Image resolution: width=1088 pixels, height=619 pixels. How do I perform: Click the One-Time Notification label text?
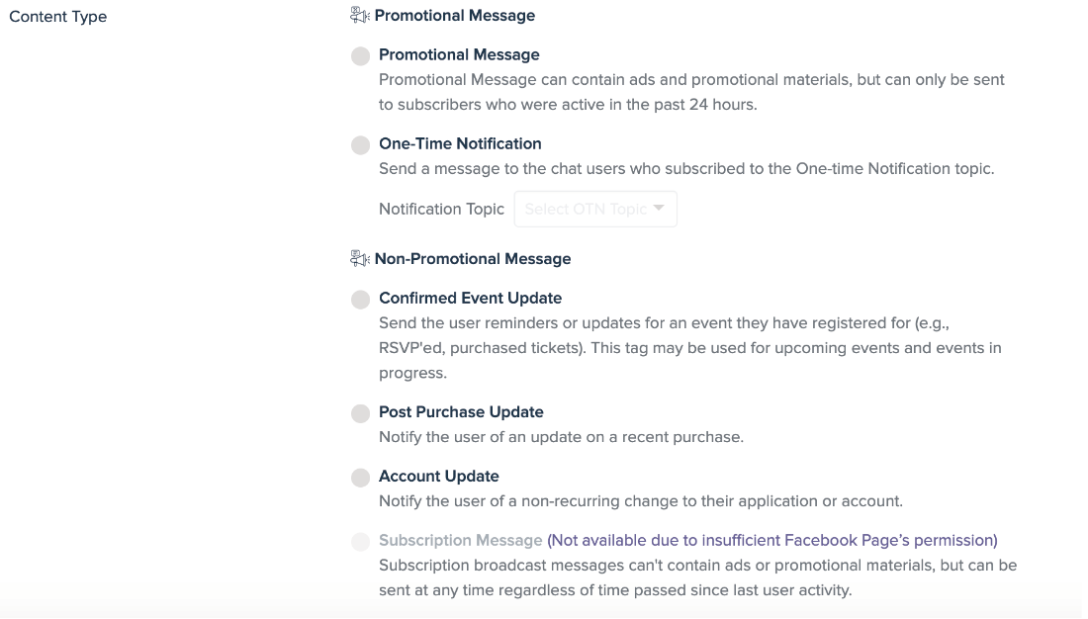[x=460, y=143]
